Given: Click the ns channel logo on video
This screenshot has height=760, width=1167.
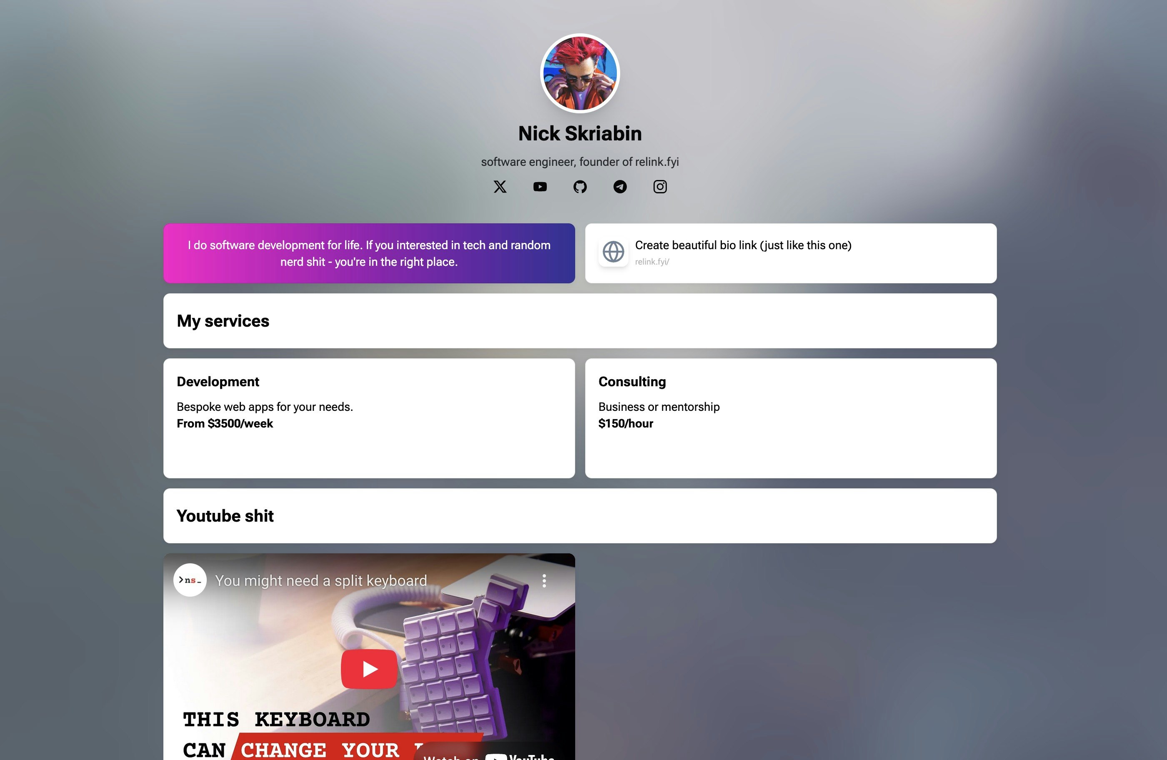Looking at the screenshot, I should coord(190,580).
